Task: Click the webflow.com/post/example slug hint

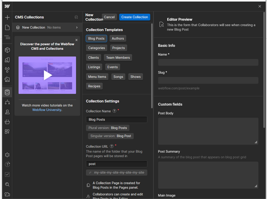Action: [x=178, y=88]
